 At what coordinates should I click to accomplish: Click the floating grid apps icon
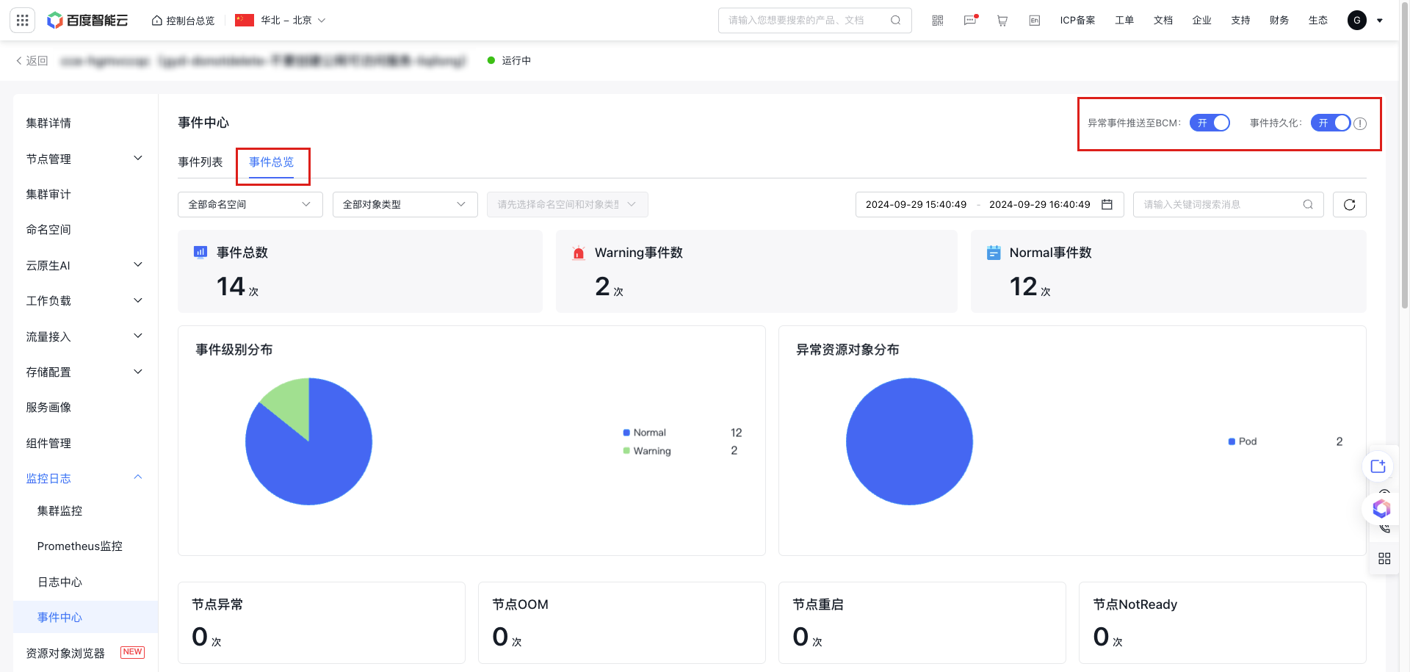1384,558
